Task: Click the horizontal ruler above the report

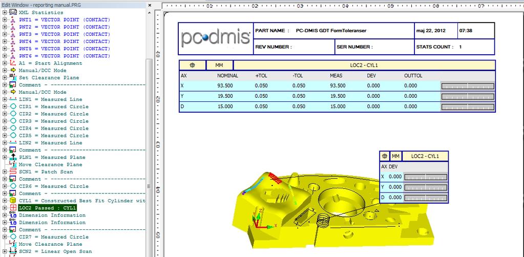Action: (343, 6)
